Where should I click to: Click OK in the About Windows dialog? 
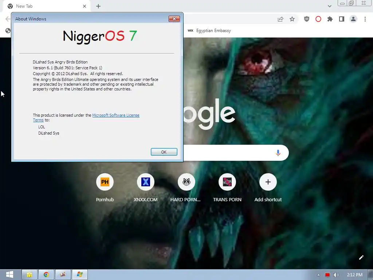click(164, 152)
